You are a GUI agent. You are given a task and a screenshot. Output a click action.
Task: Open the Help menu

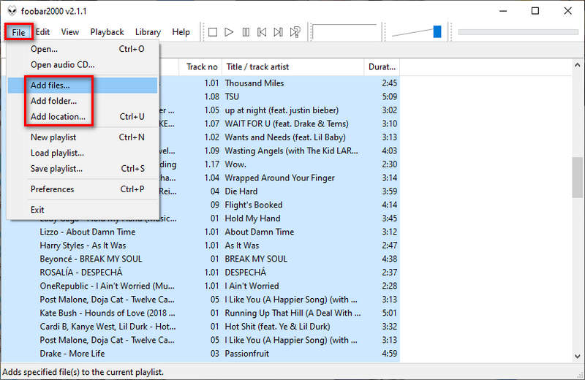(x=181, y=32)
